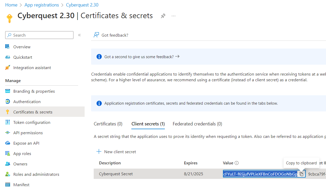Click the Token configuration bars icon
The width and height of the screenshot is (326, 195).
point(8,122)
